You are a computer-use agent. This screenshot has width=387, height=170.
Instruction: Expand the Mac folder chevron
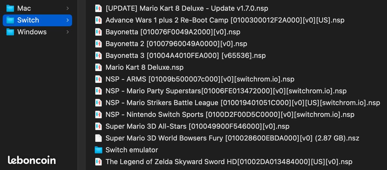67,8
